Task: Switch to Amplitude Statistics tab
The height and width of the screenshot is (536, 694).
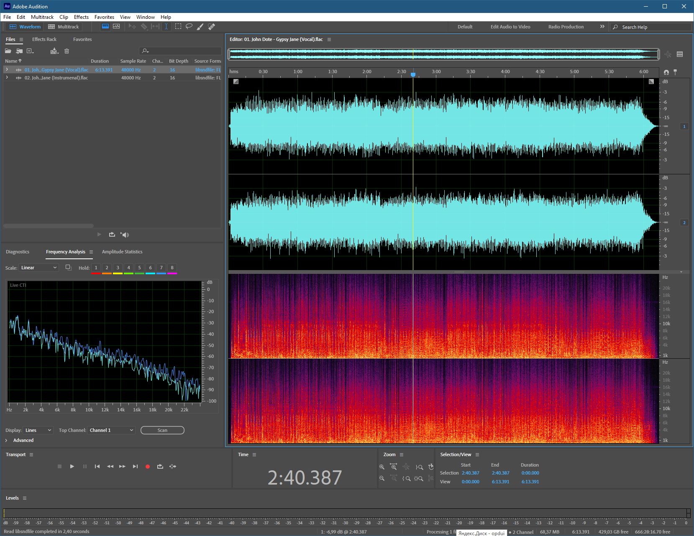Action: coord(122,252)
